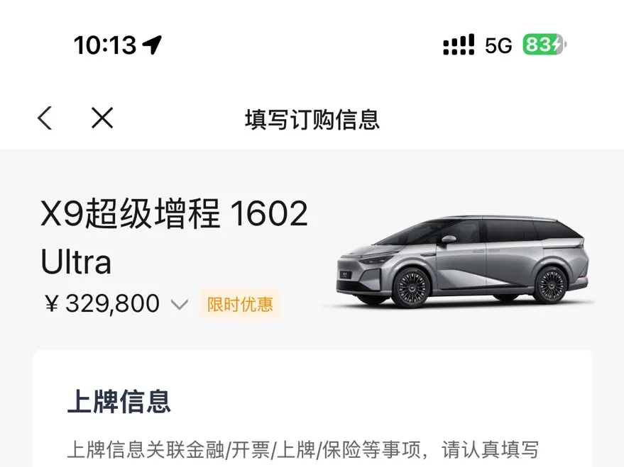Tap the front wheel of the car image

[x=412, y=287]
